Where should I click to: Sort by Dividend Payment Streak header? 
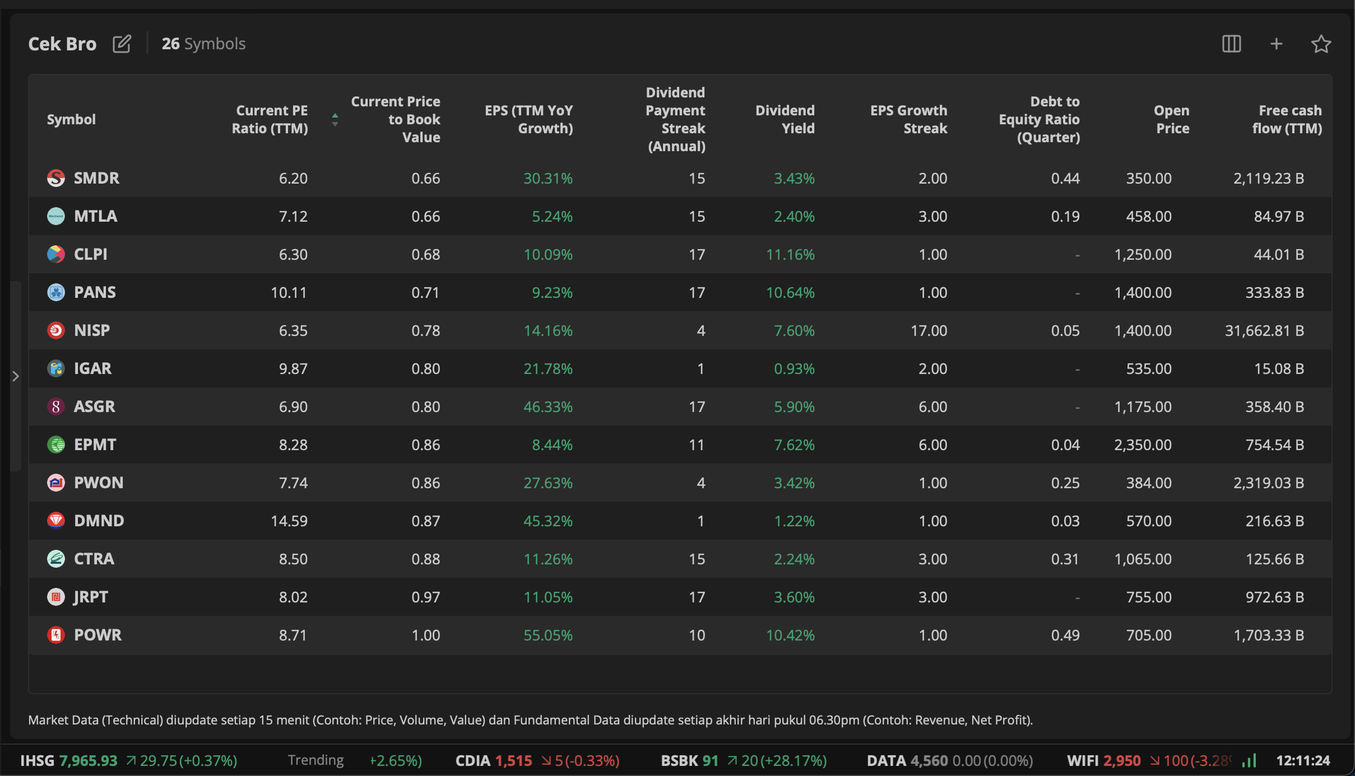pyautogui.click(x=675, y=119)
